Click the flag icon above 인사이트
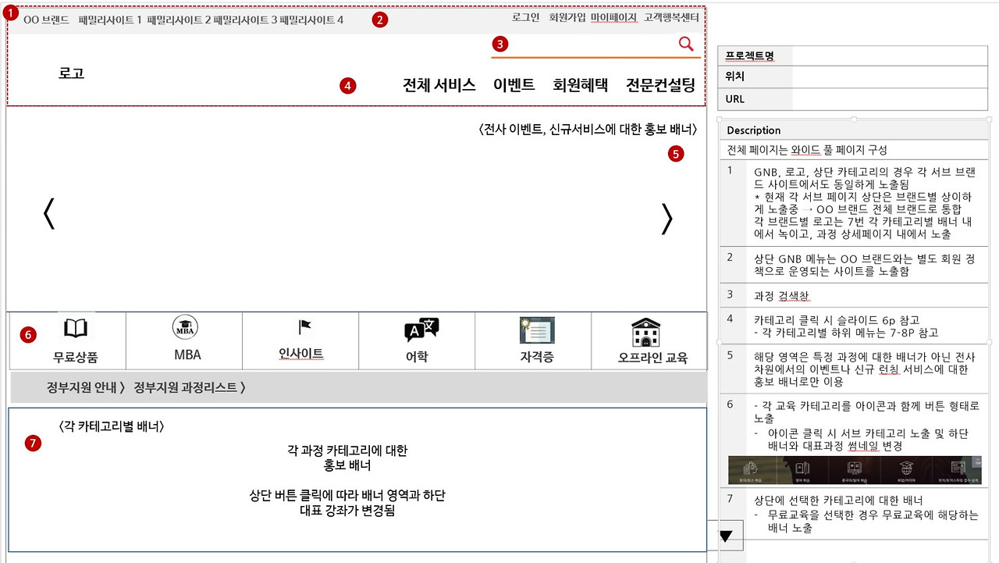The height and width of the screenshot is (563, 999). point(304,328)
